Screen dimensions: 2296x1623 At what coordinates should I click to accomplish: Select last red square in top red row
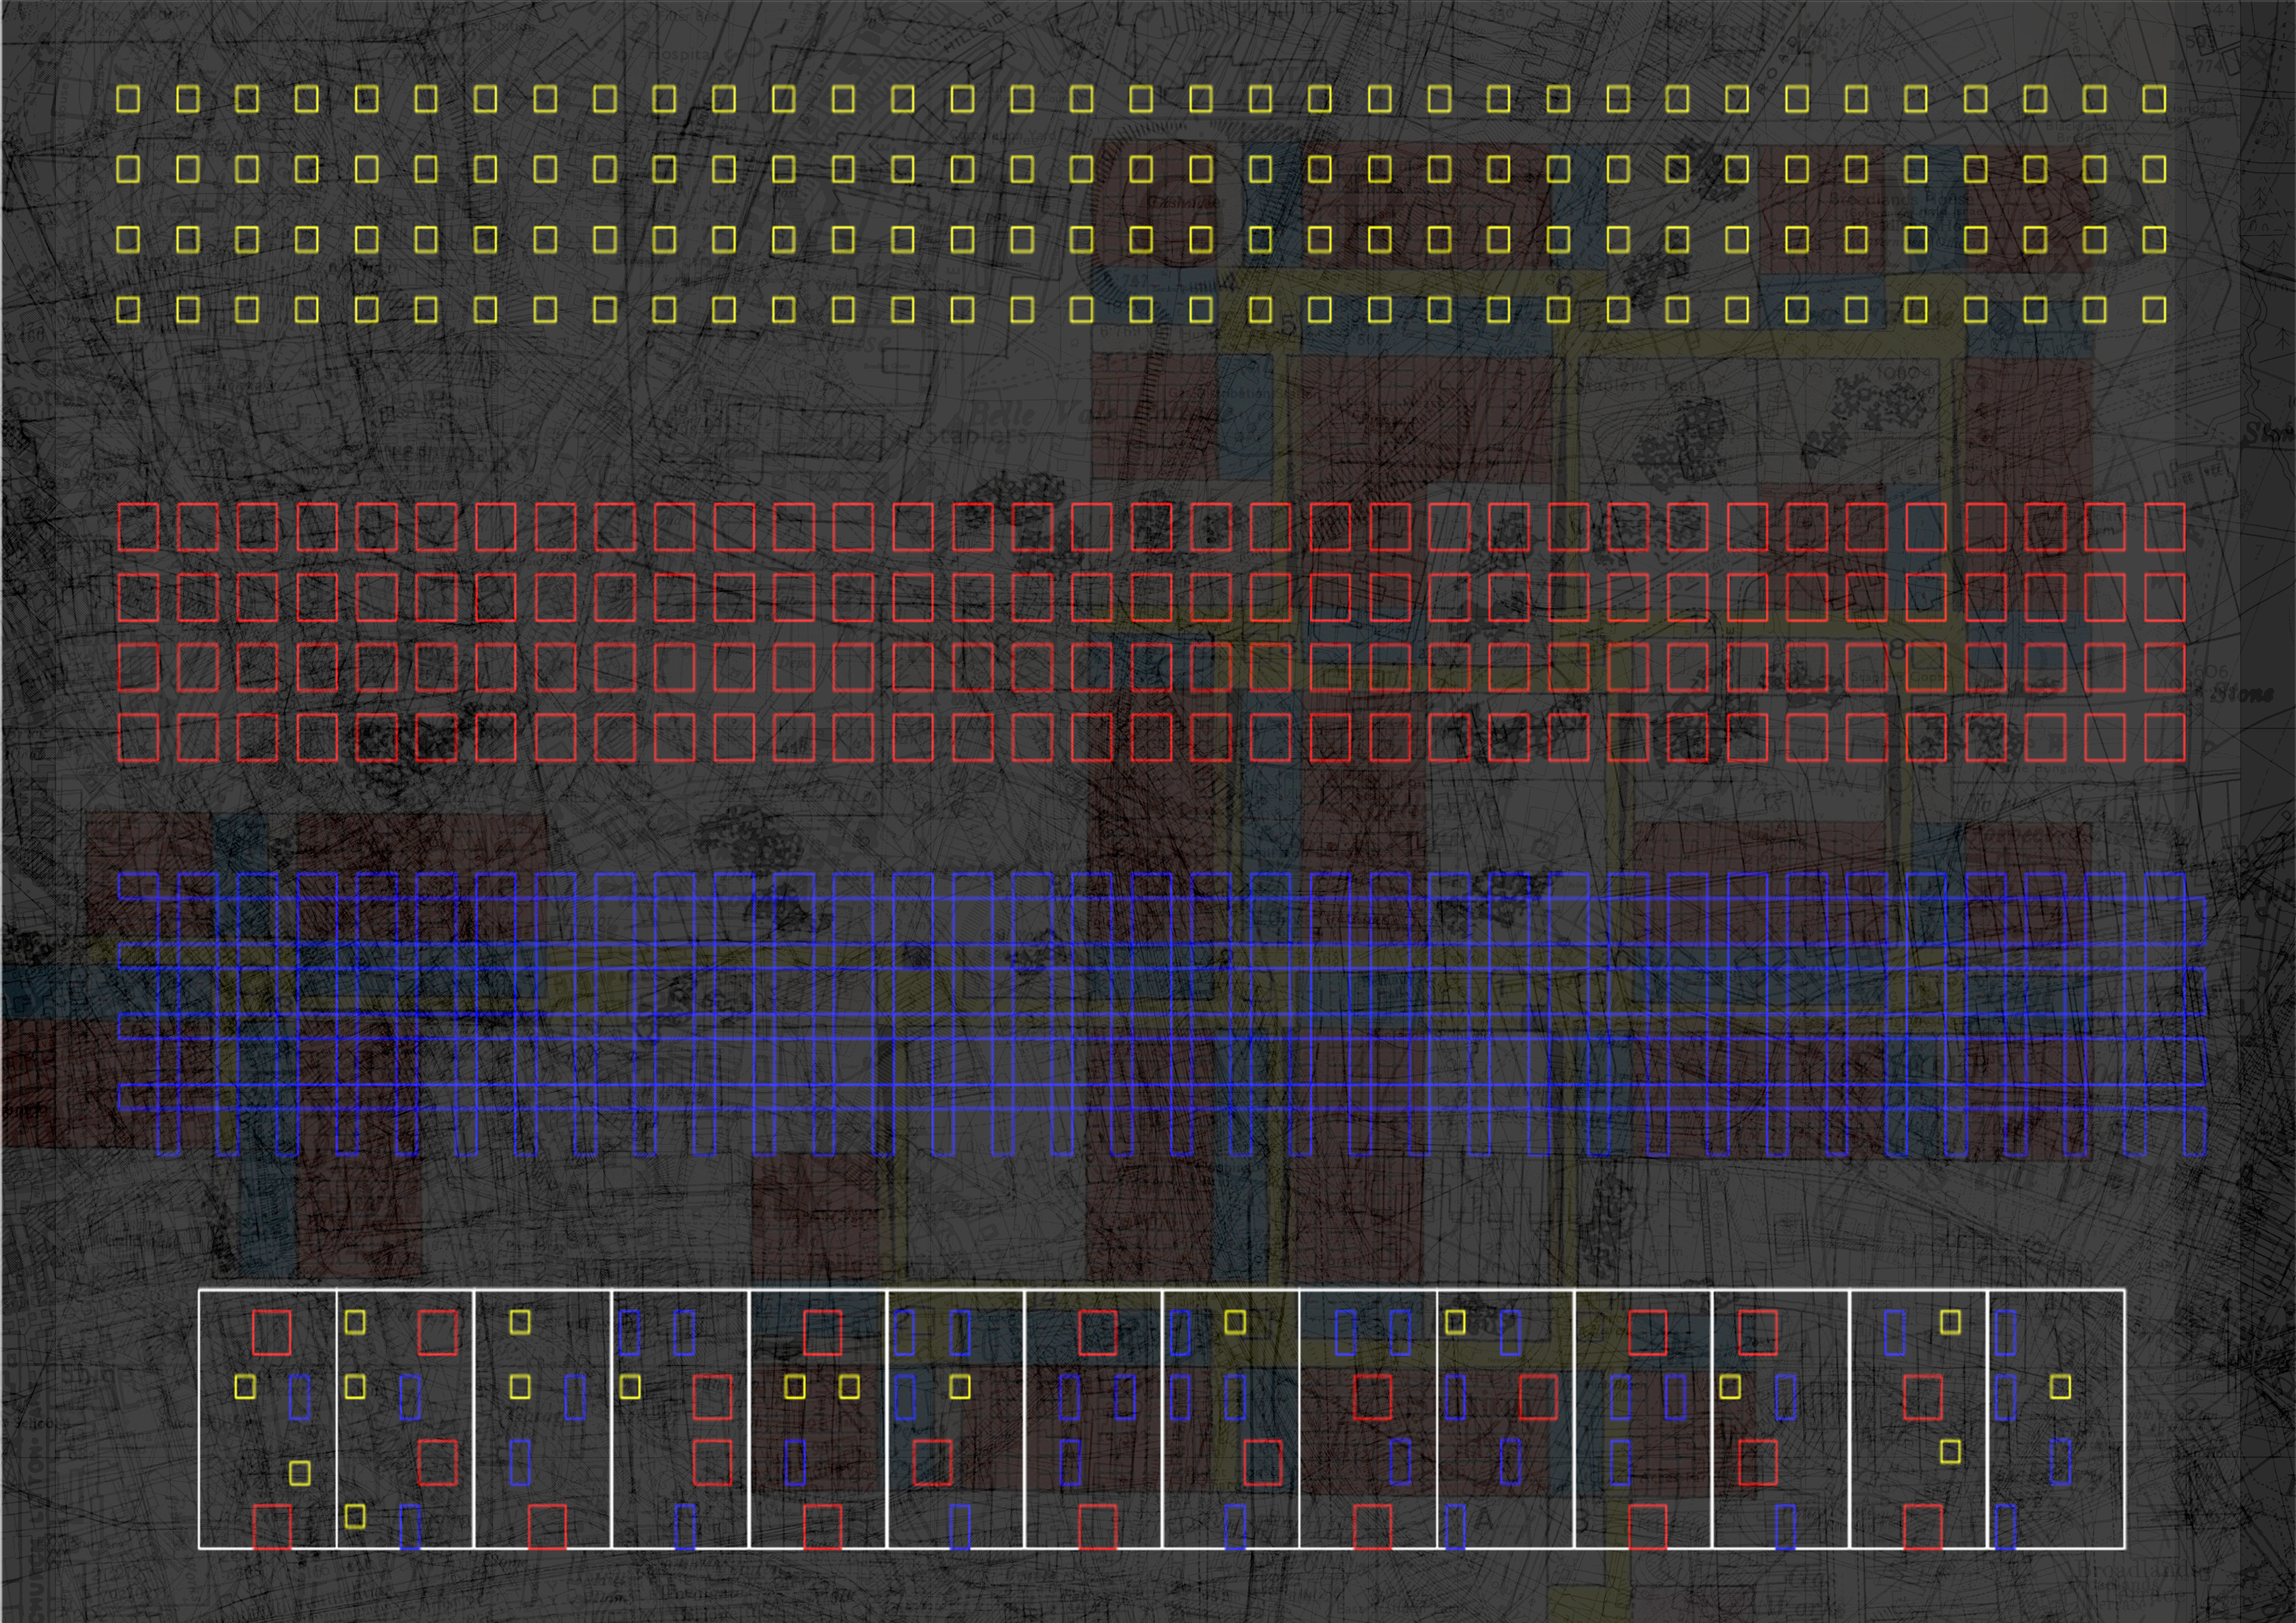click(x=2165, y=527)
